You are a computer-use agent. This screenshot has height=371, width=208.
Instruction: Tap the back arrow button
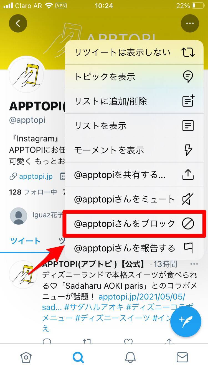point(18,23)
